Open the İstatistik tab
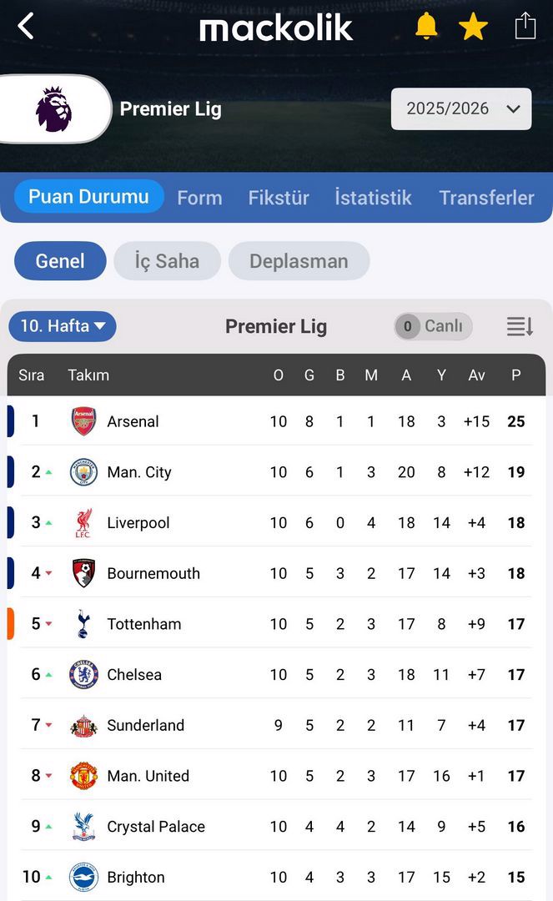Screen dimensions: 553x901 373,198
